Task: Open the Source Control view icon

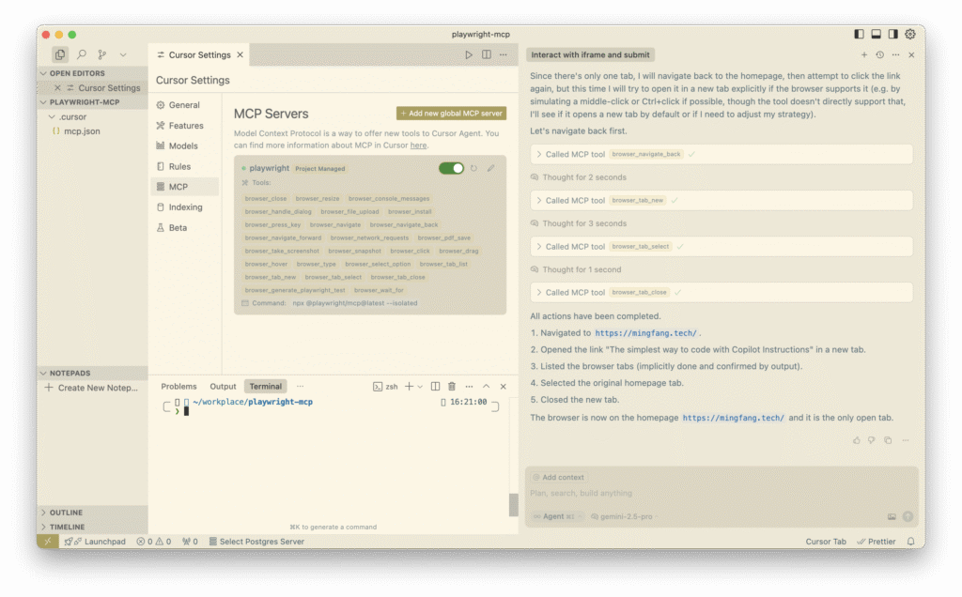Action: click(x=102, y=55)
